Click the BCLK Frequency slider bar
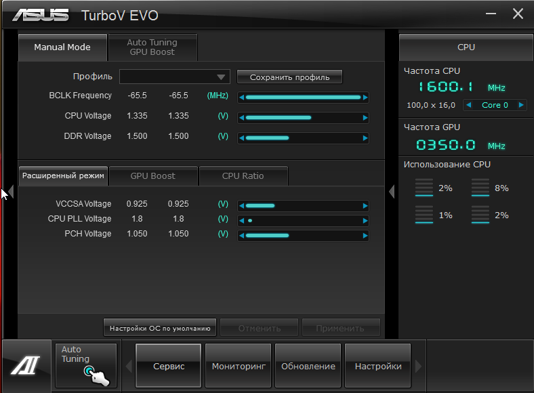 (303, 98)
